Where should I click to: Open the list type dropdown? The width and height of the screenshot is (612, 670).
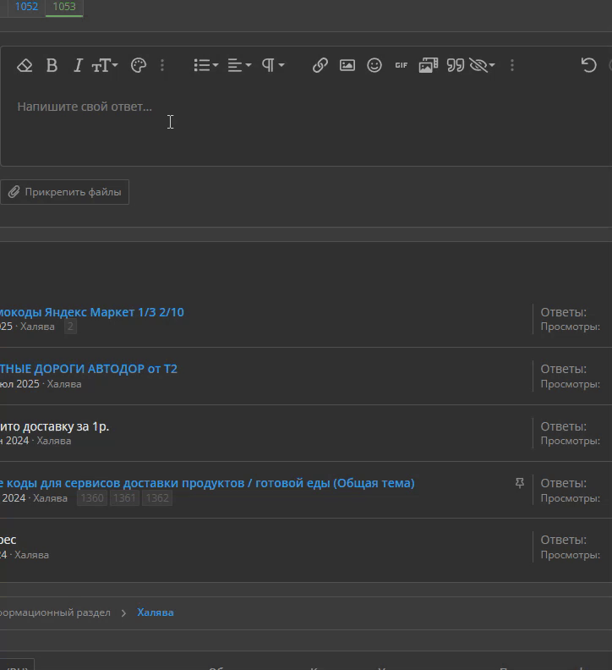[206, 65]
